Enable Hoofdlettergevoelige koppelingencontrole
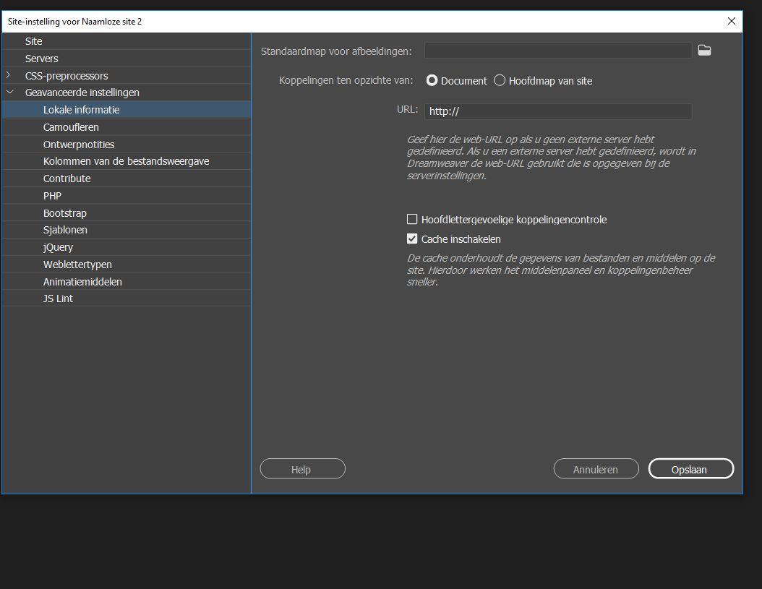The width and height of the screenshot is (762, 589). coord(412,219)
